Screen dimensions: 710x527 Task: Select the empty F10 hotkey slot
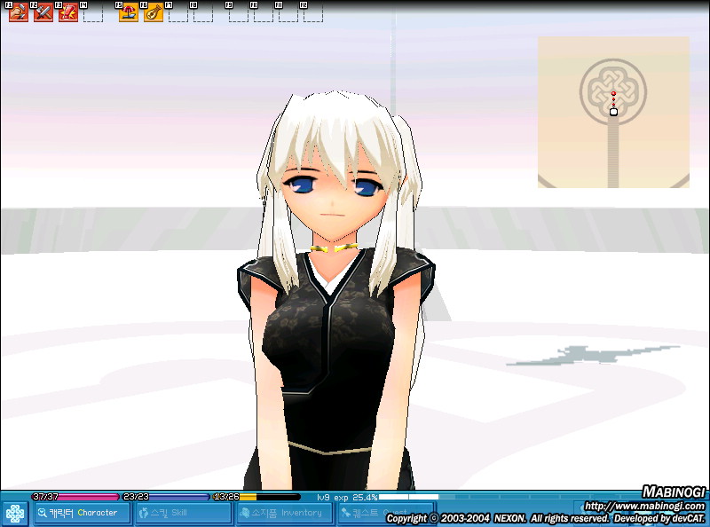click(264, 12)
